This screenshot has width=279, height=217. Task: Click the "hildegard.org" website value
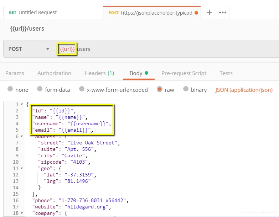pos(87,207)
